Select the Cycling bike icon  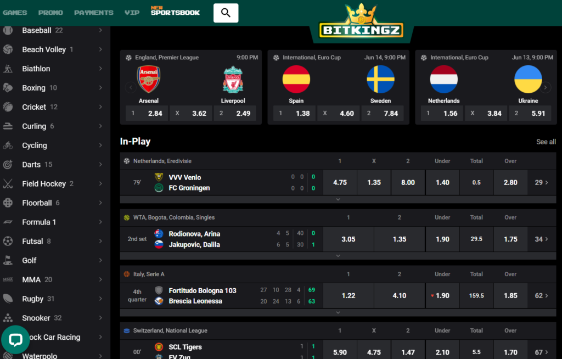tap(8, 145)
